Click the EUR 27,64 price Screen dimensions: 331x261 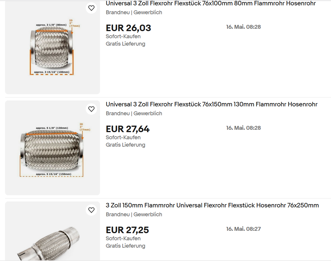(x=128, y=129)
